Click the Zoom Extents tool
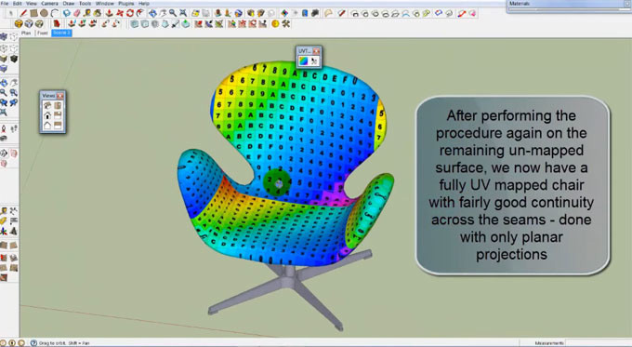This screenshot has height=347, width=632. (183, 13)
